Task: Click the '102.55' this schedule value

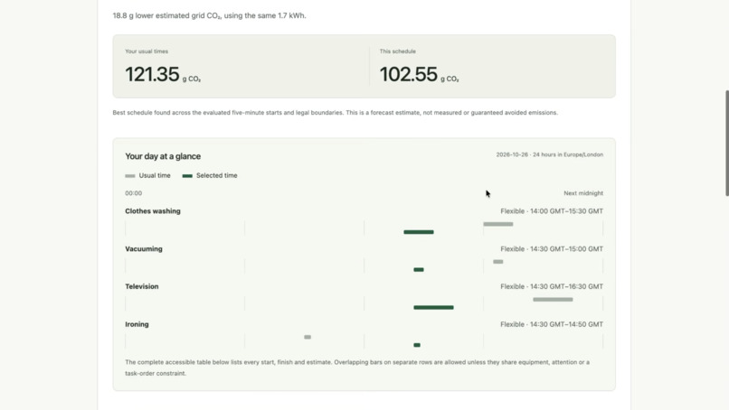Action: pos(408,74)
